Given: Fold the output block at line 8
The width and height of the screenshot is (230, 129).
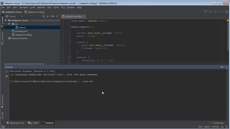Looking at the screenshot, I should (x=70, y=42).
